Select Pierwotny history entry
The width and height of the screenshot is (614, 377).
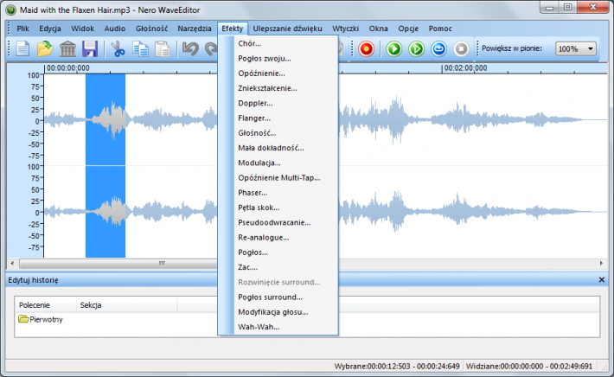[41, 319]
